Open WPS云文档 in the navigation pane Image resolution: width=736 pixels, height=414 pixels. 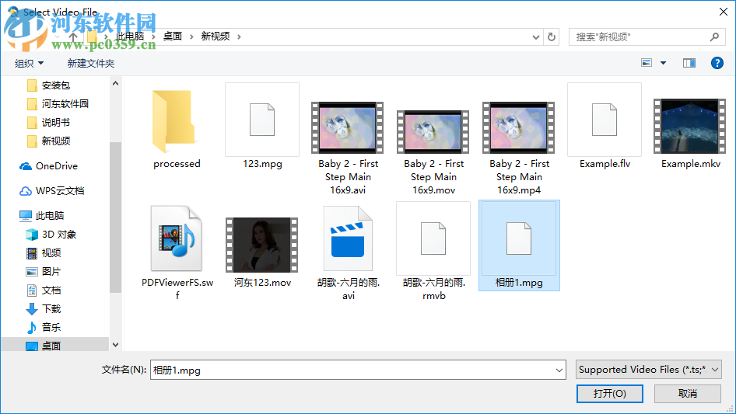click(51, 191)
